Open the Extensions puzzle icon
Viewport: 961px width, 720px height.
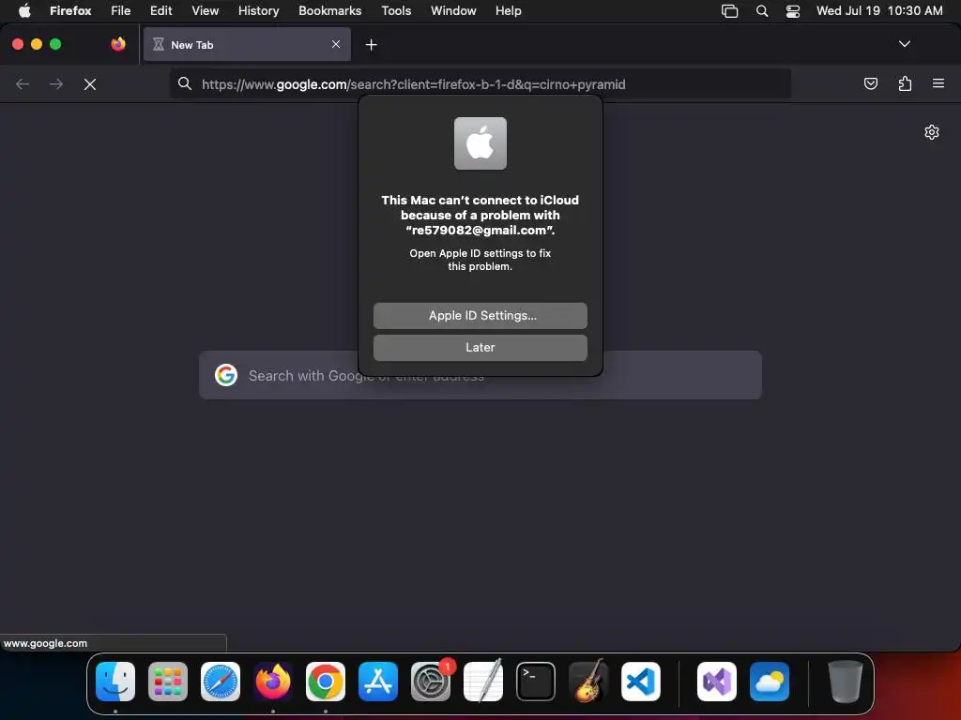pyautogui.click(x=905, y=83)
